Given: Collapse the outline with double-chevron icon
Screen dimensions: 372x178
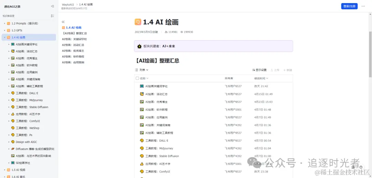Looking at the screenshot, I should (x=63, y=22).
